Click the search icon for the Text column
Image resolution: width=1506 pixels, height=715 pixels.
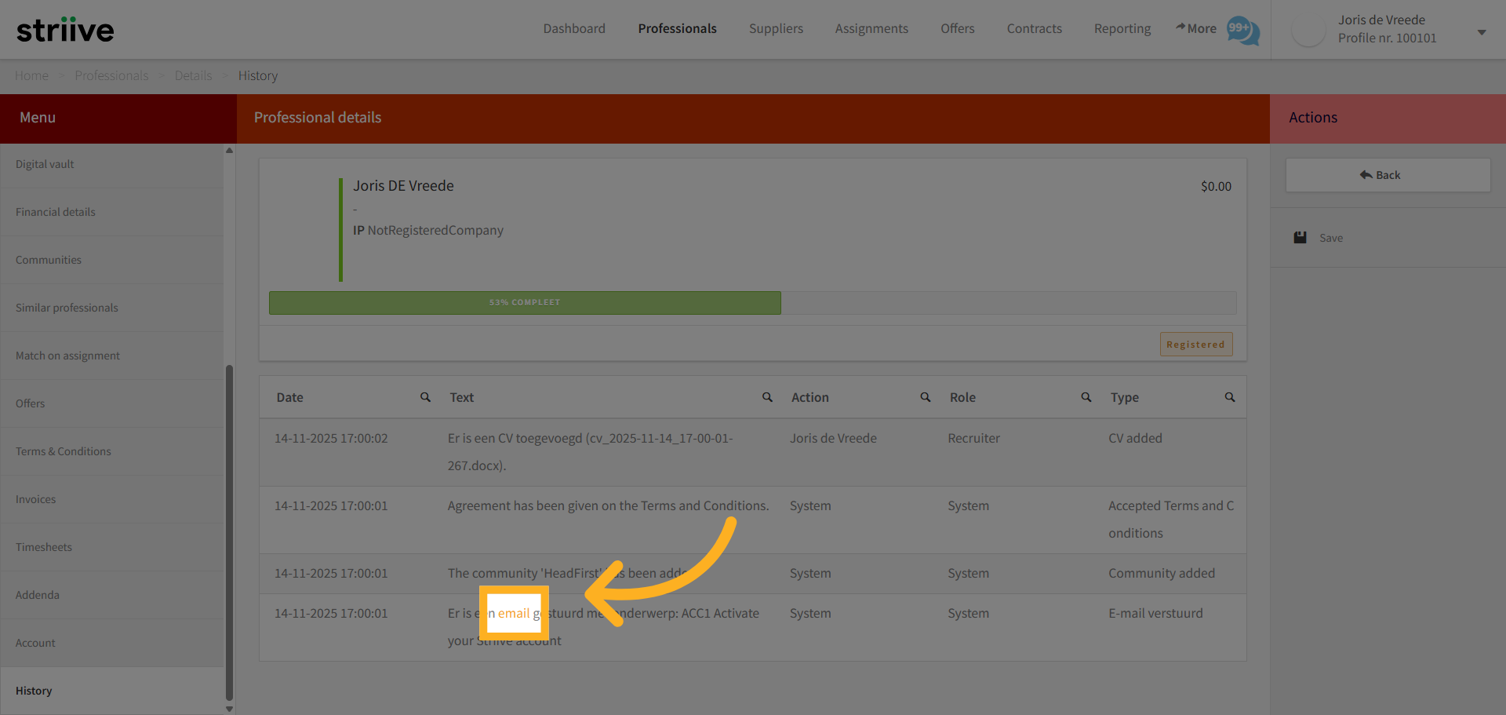pyautogui.click(x=767, y=397)
